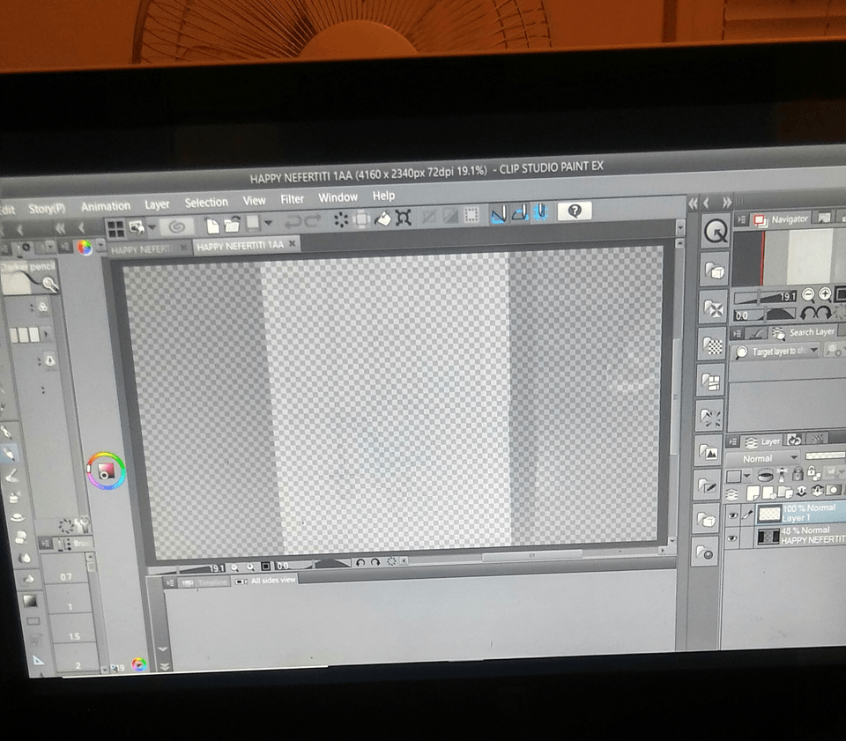Image resolution: width=846 pixels, height=741 pixels.
Task: Collapse right dock with double-left arrows
Action: 694,204
